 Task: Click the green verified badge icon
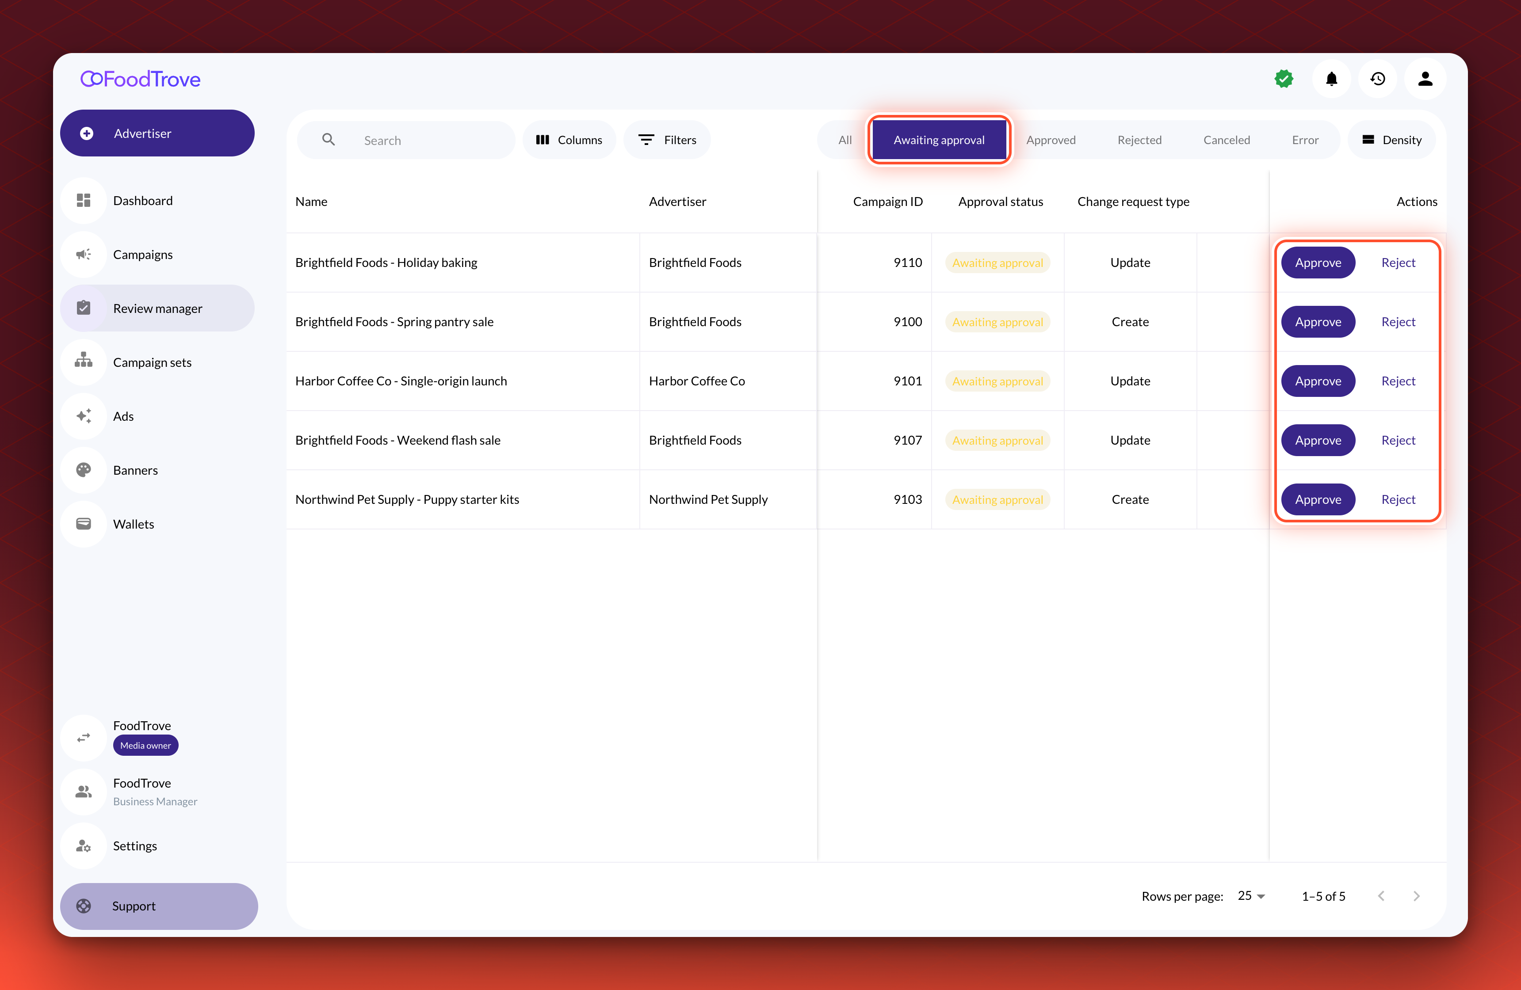coord(1283,79)
